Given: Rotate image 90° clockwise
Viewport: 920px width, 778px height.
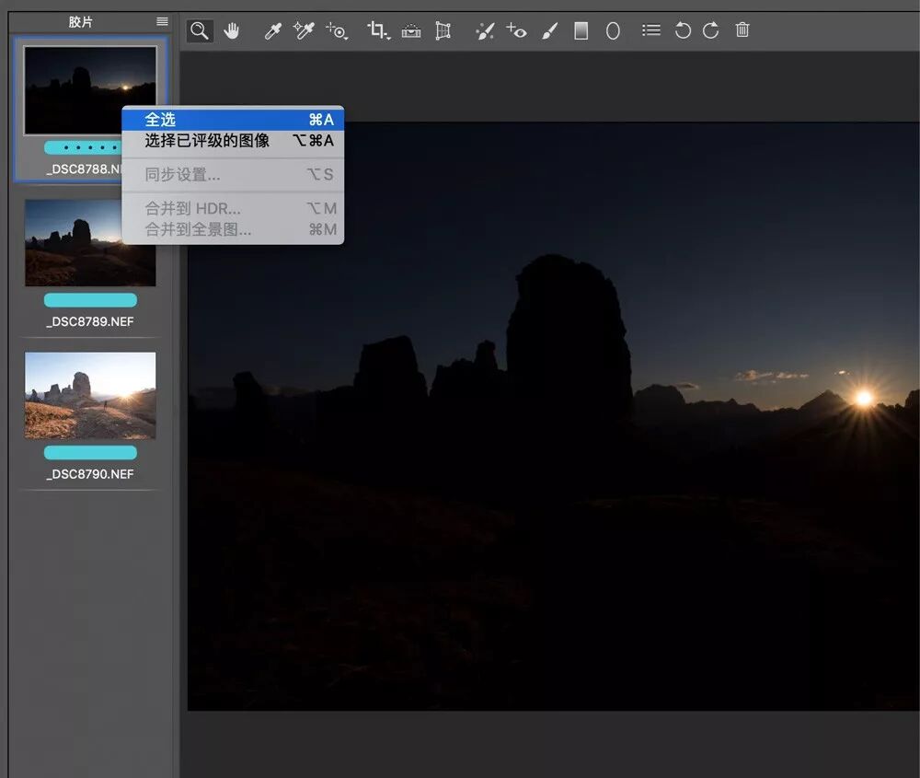Looking at the screenshot, I should [x=710, y=30].
